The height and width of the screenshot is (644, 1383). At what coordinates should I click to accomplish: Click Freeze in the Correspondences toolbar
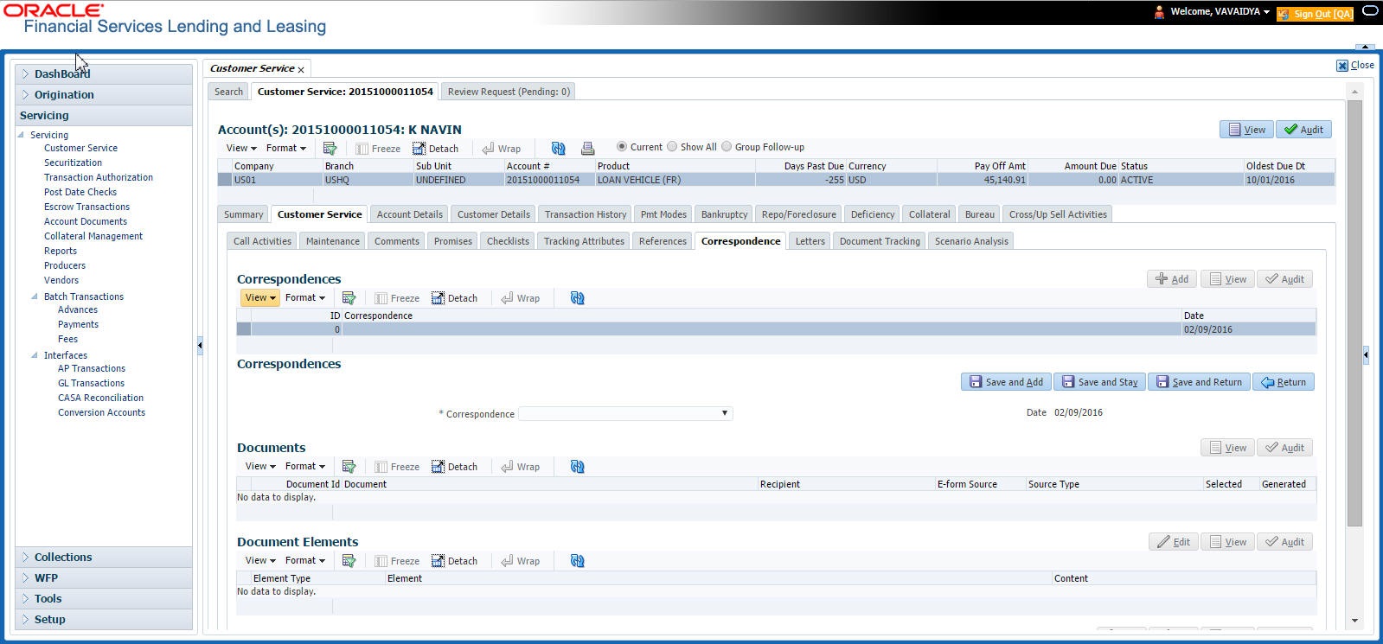click(397, 298)
